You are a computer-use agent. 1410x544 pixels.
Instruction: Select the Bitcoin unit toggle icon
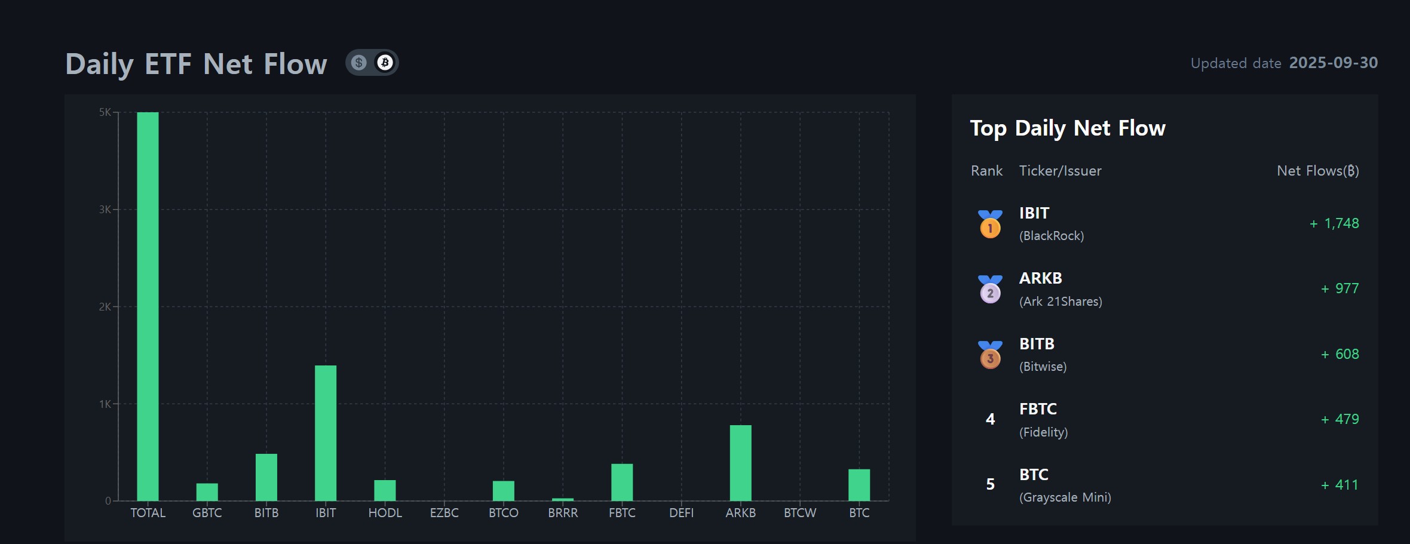coord(385,63)
